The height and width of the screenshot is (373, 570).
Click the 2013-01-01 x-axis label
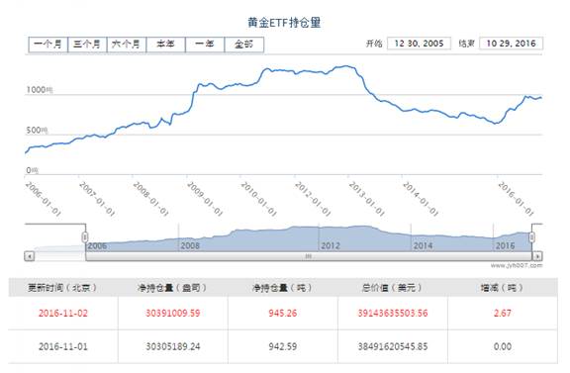point(366,199)
